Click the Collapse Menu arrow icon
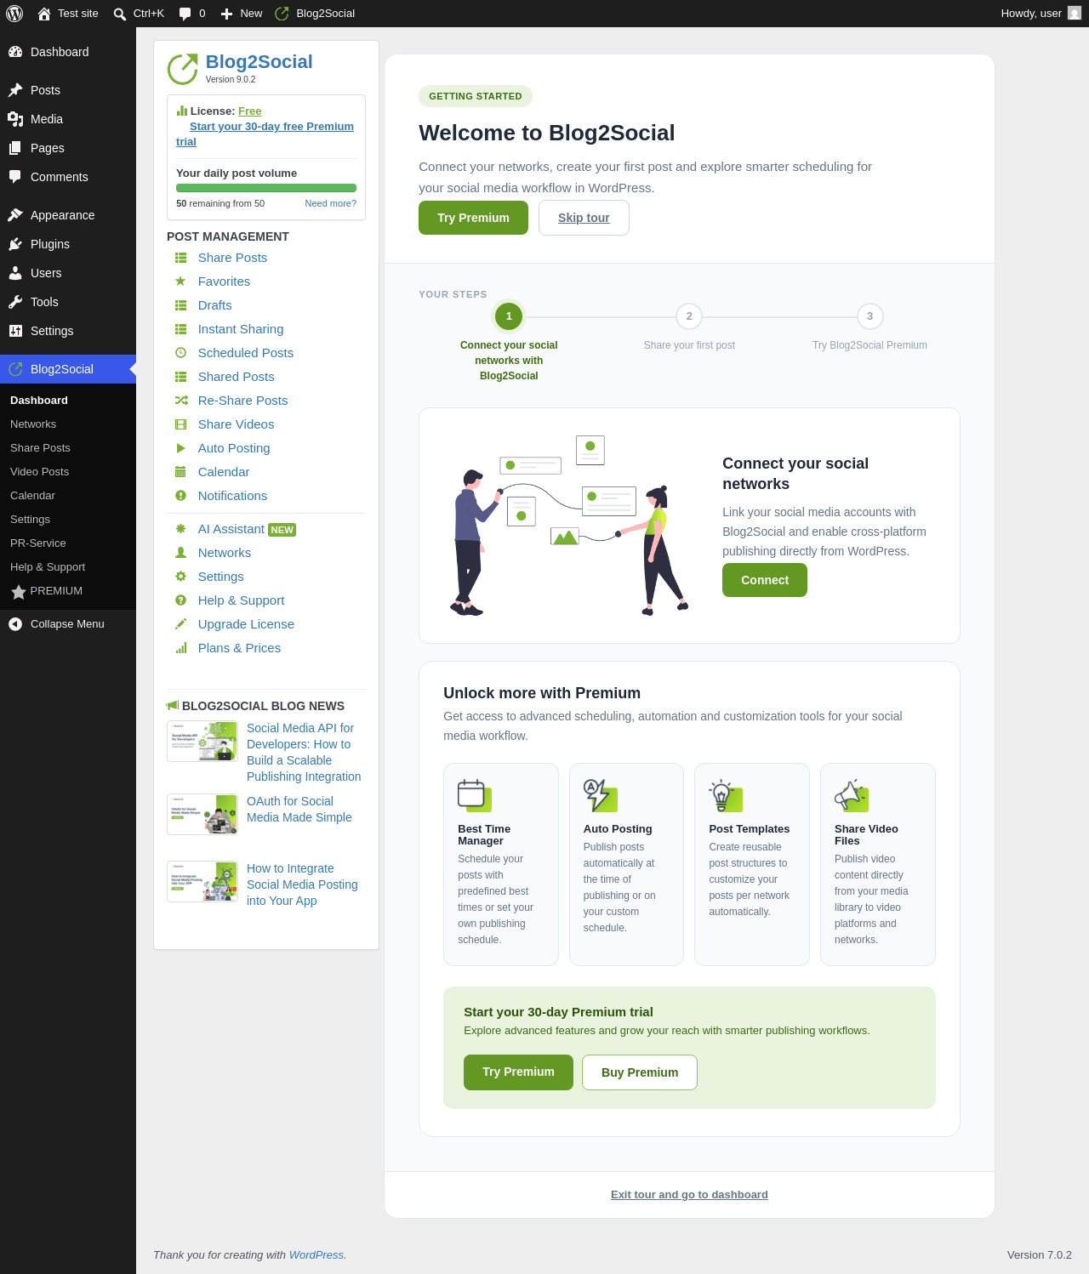Viewport: 1089px width, 1274px height. pos(15,624)
